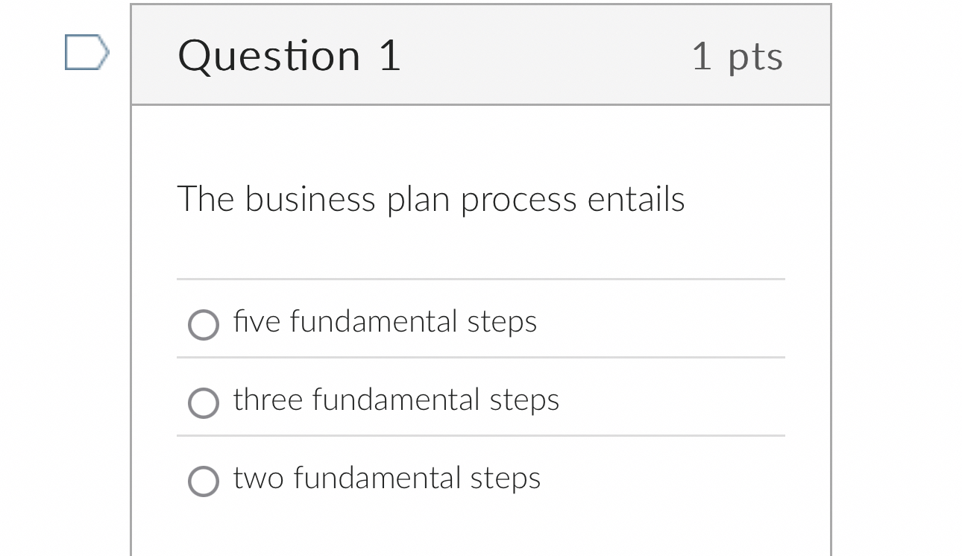Click the "two fundamental steps" answer text
The image size is (962, 556).
(x=386, y=478)
